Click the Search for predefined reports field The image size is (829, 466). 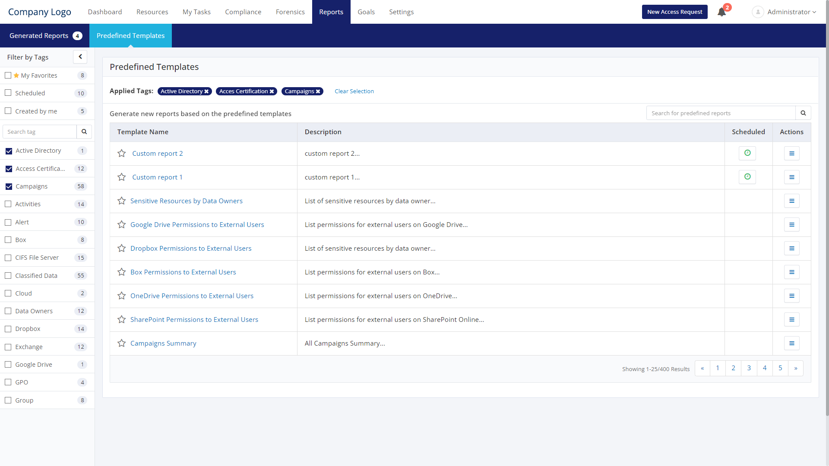coord(721,113)
